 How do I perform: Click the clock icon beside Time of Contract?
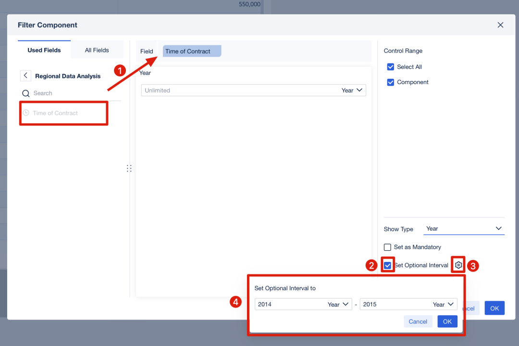[26, 113]
